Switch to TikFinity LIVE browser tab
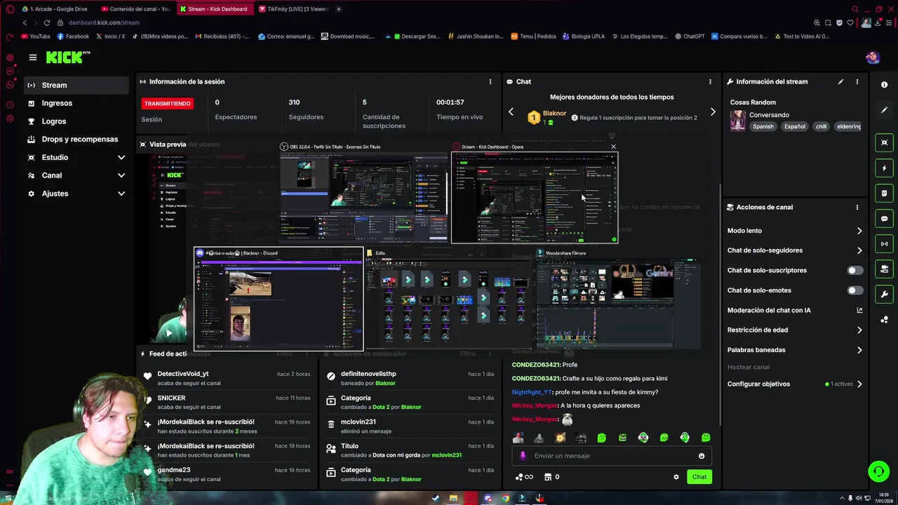898x505 pixels. pyautogui.click(x=293, y=9)
